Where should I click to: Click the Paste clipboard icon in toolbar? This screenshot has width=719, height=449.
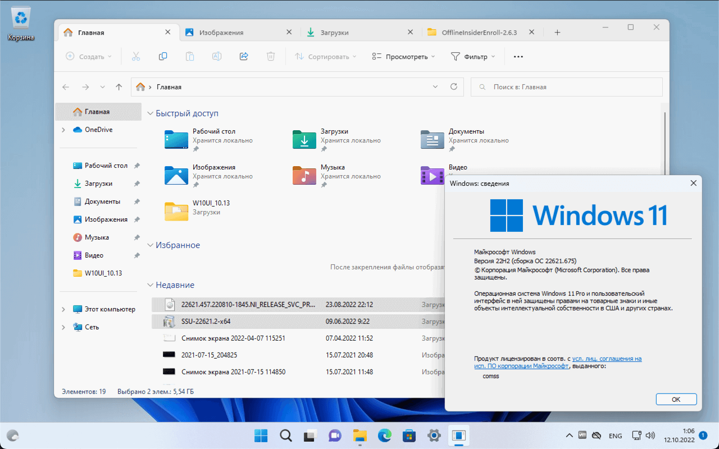[x=190, y=56]
